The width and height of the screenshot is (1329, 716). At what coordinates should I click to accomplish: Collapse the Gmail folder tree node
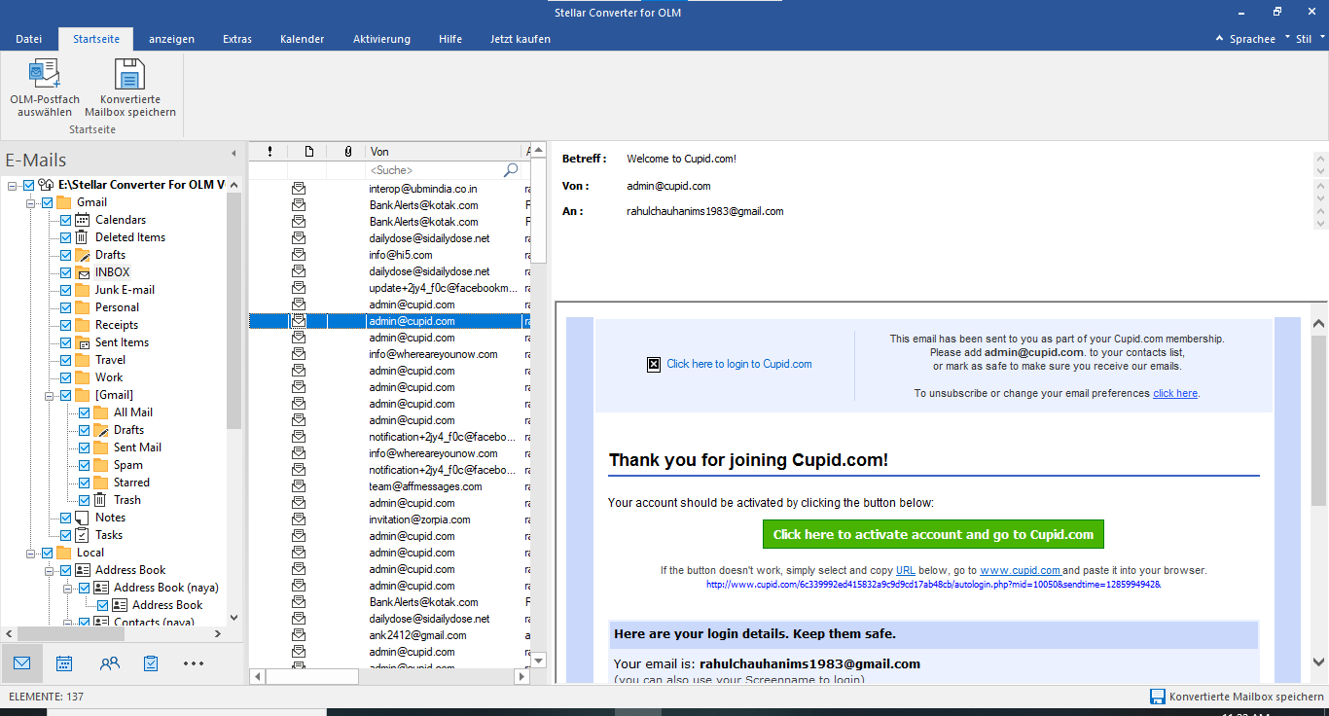point(31,202)
